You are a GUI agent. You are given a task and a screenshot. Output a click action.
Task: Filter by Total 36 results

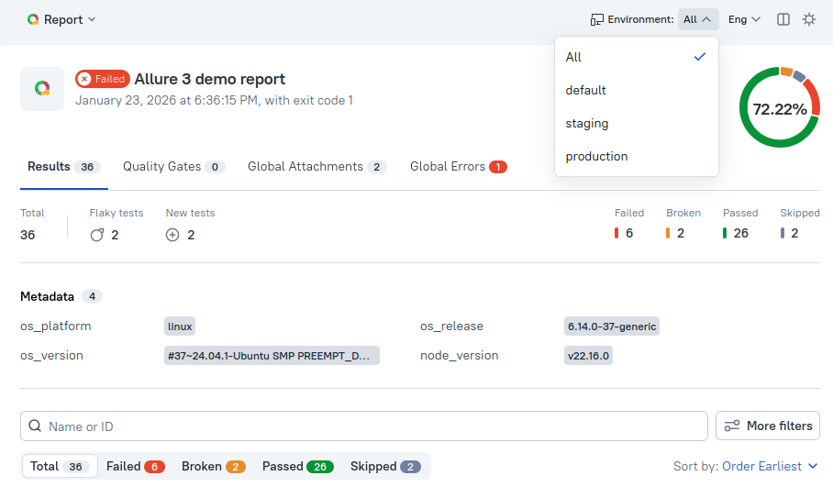click(60, 466)
